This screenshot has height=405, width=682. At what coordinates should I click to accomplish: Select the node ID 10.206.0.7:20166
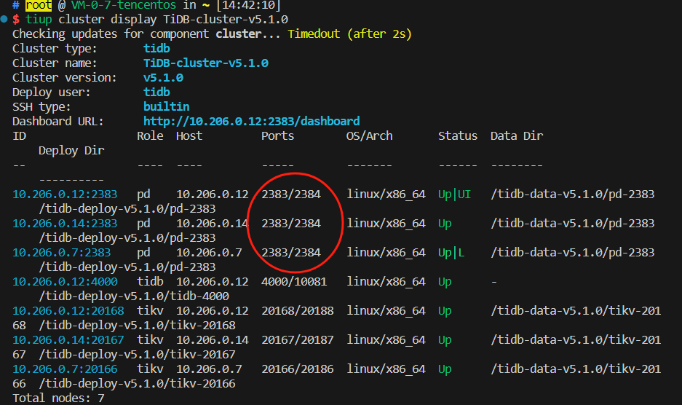click(x=65, y=369)
